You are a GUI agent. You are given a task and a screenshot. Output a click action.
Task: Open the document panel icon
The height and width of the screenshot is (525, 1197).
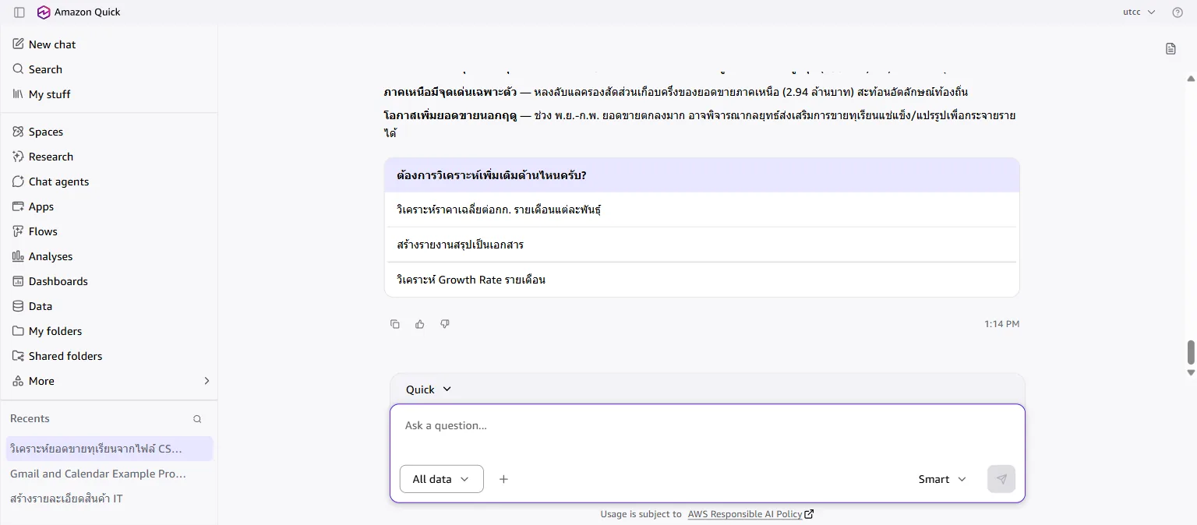tap(1171, 49)
